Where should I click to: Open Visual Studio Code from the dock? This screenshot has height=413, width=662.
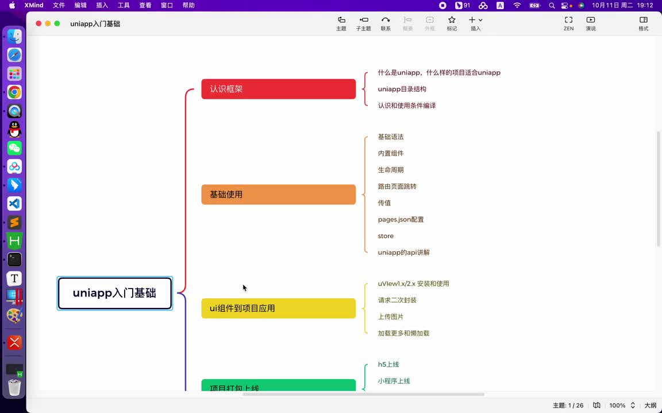[x=14, y=204]
